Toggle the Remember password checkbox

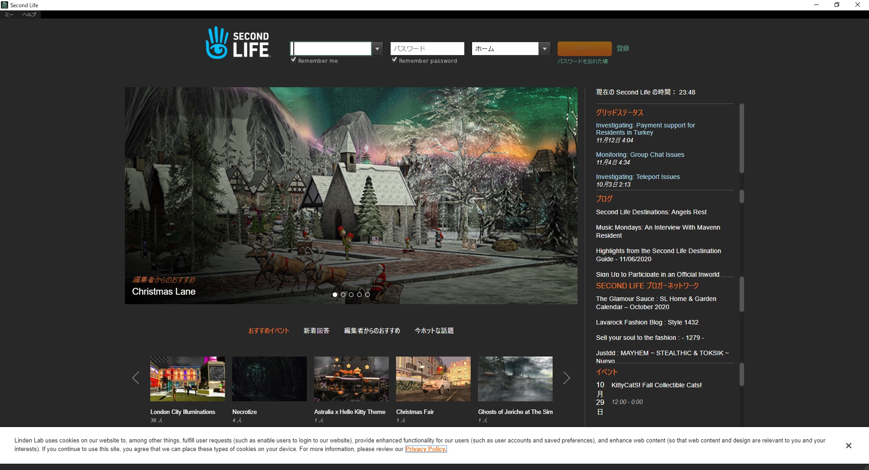click(394, 60)
